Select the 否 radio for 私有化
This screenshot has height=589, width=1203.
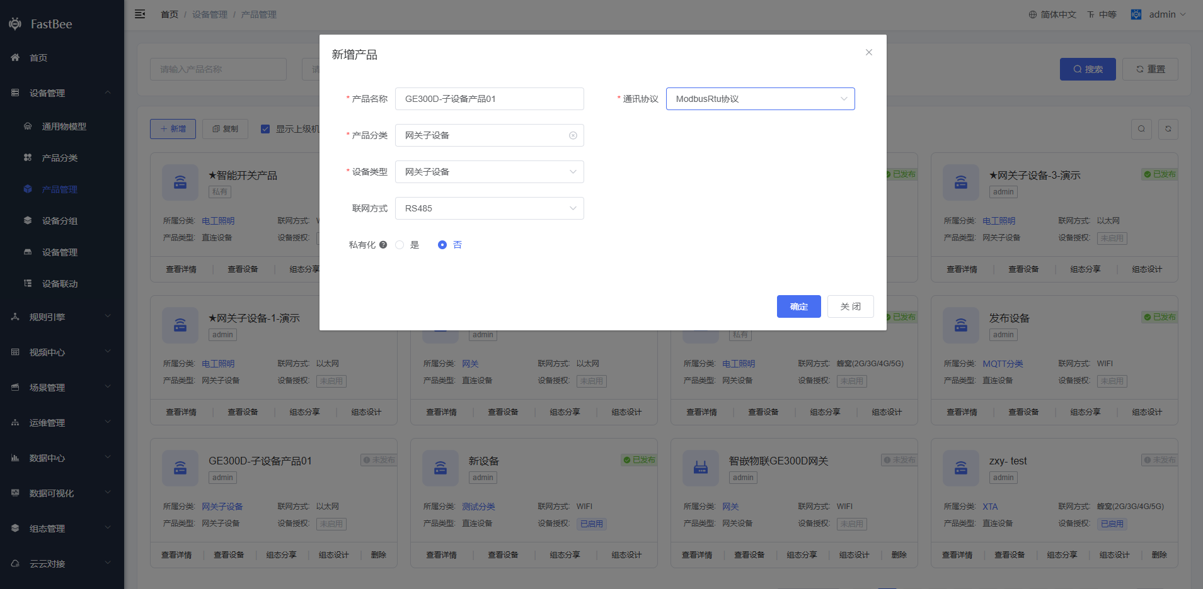pos(442,245)
